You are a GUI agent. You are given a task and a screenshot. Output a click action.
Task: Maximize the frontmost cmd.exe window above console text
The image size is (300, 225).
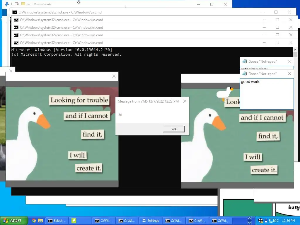click(277, 42)
